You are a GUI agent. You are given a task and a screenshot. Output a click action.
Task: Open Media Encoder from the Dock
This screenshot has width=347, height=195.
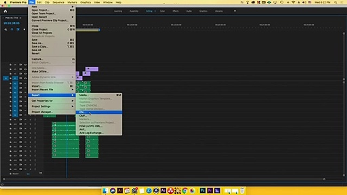pyautogui.click(x=217, y=190)
